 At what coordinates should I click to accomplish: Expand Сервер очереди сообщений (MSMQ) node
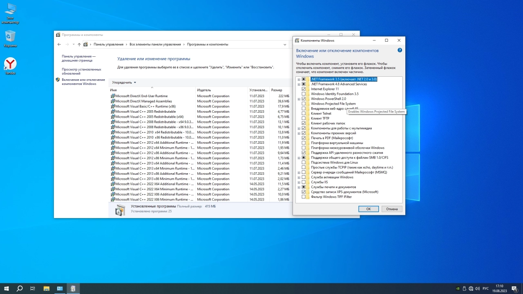[299, 172]
